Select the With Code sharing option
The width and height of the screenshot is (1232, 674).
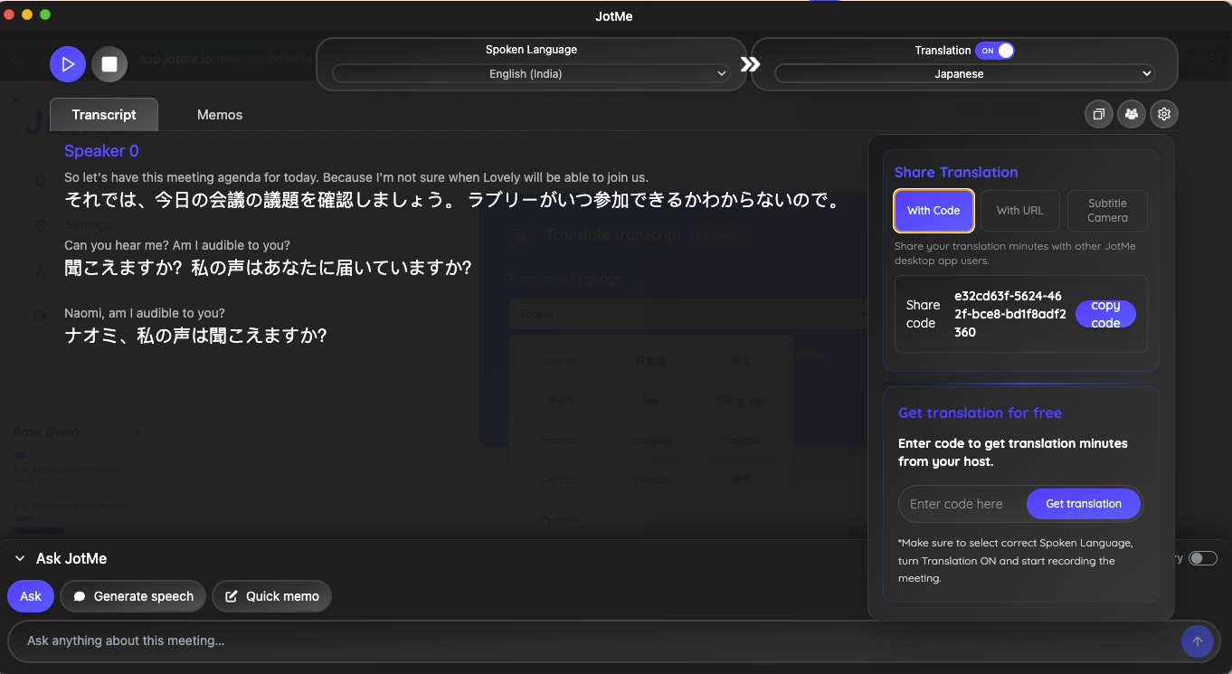click(x=933, y=211)
